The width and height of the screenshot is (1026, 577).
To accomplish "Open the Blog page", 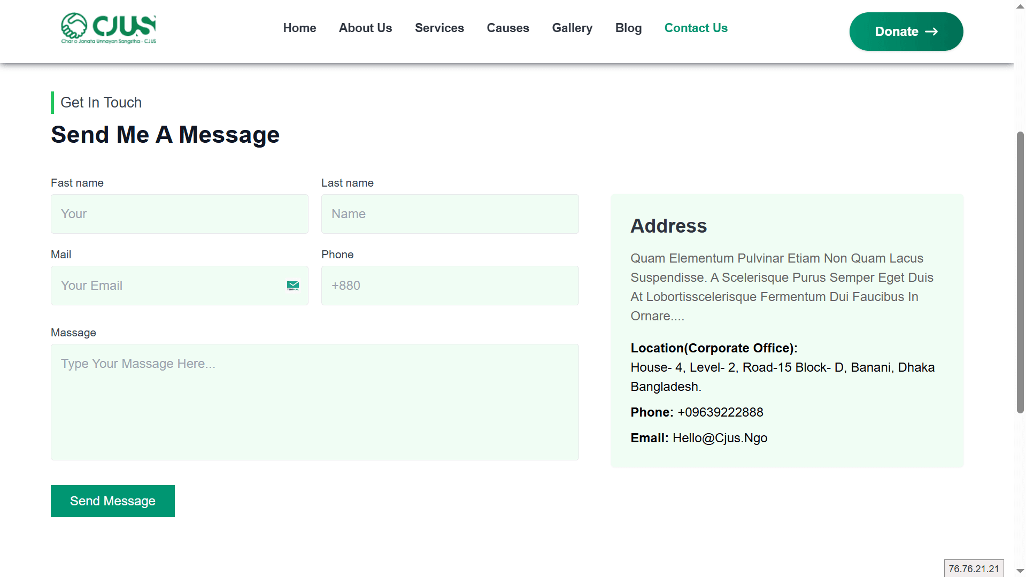I will click(x=628, y=28).
